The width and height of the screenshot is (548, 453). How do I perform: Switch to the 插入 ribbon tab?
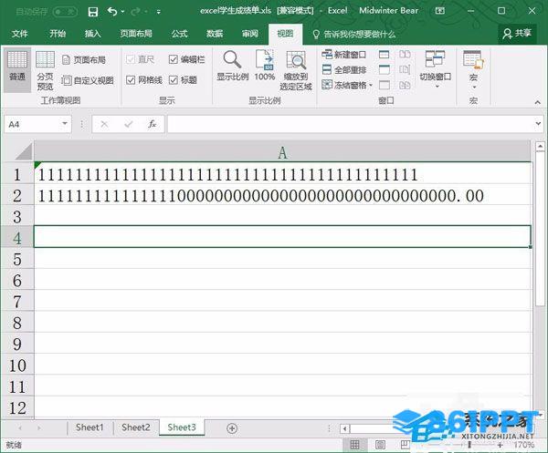pyautogui.click(x=92, y=34)
